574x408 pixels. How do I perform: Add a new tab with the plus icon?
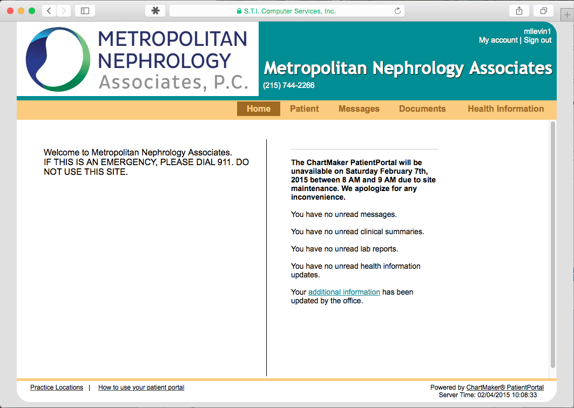(567, 15)
